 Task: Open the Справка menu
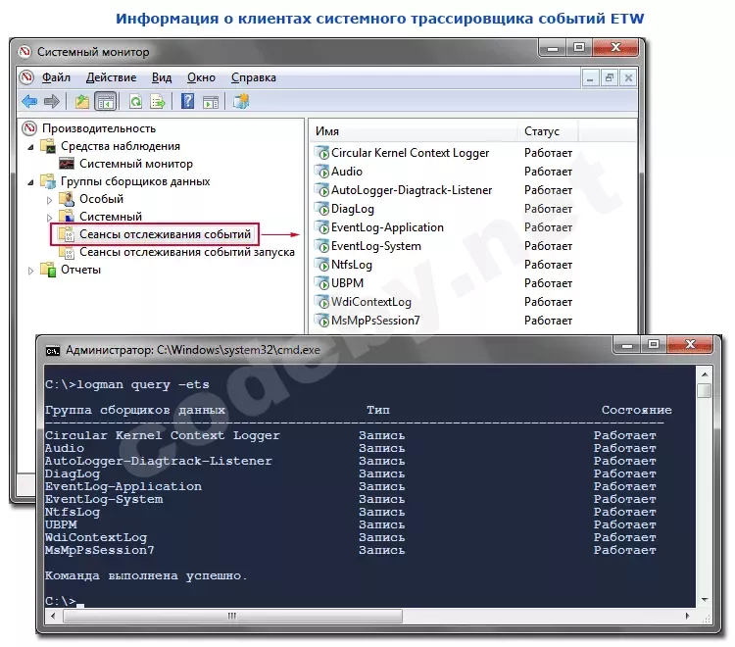pyautogui.click(x=254, y=77)
